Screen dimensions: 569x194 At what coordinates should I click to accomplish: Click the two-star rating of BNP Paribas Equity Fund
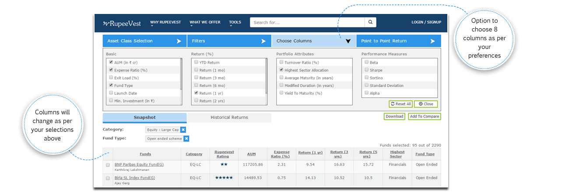pyautogui.click(x=224, y=164)
